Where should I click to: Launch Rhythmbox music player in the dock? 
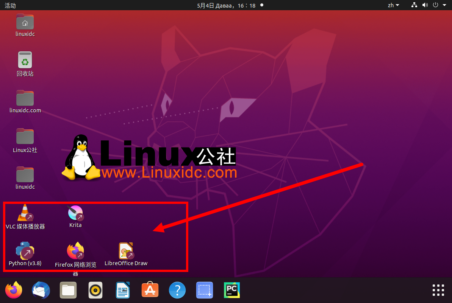[x=95, y=290]
